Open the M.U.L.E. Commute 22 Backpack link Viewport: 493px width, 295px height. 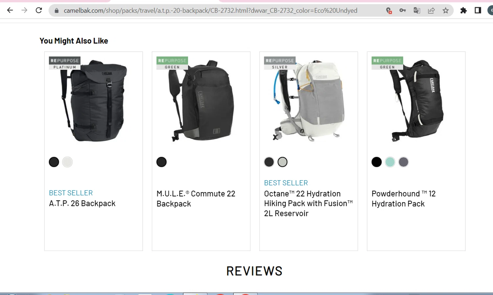(196, 199)
